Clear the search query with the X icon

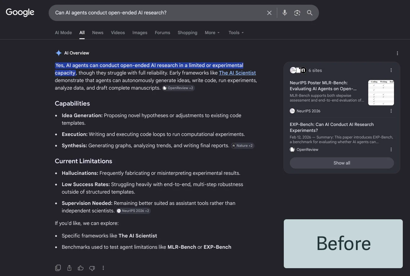269,13
